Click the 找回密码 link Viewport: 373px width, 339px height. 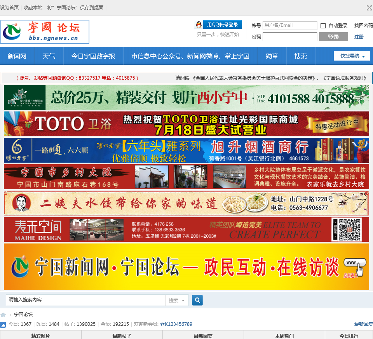pos(363,26)
